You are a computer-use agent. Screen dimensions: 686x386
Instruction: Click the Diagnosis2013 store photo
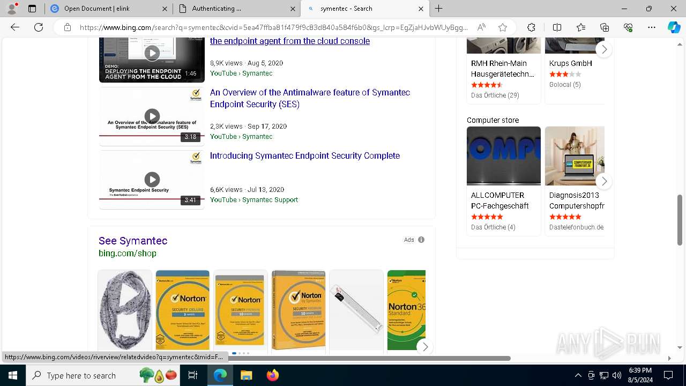pyautogui.click(x=575, y=156)
